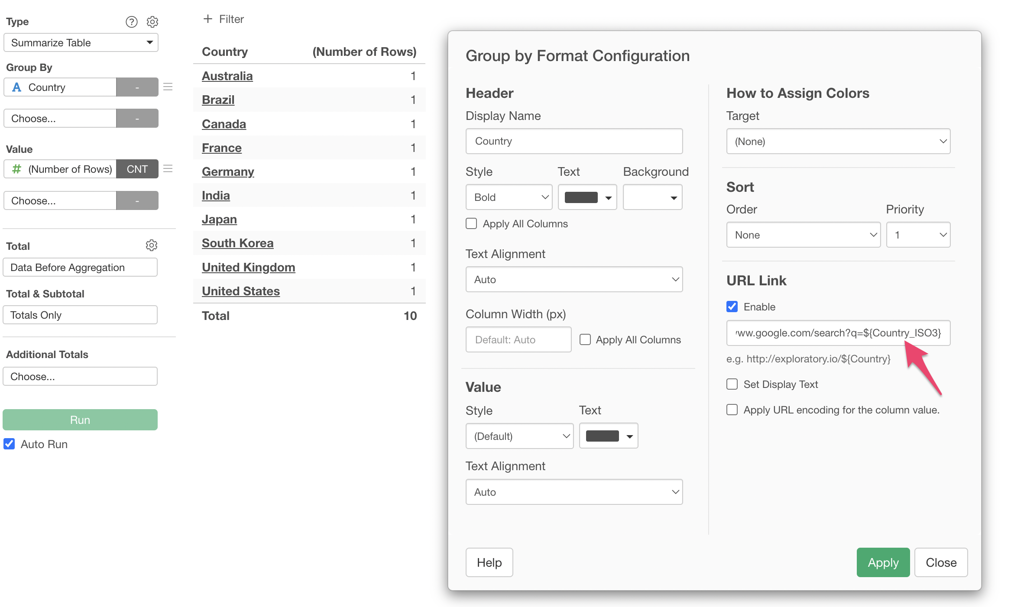Viewport: 1011px width, 607px height.
Task: Click the numeric hash icon for Number of Rows
Action: tap(17, 169)
